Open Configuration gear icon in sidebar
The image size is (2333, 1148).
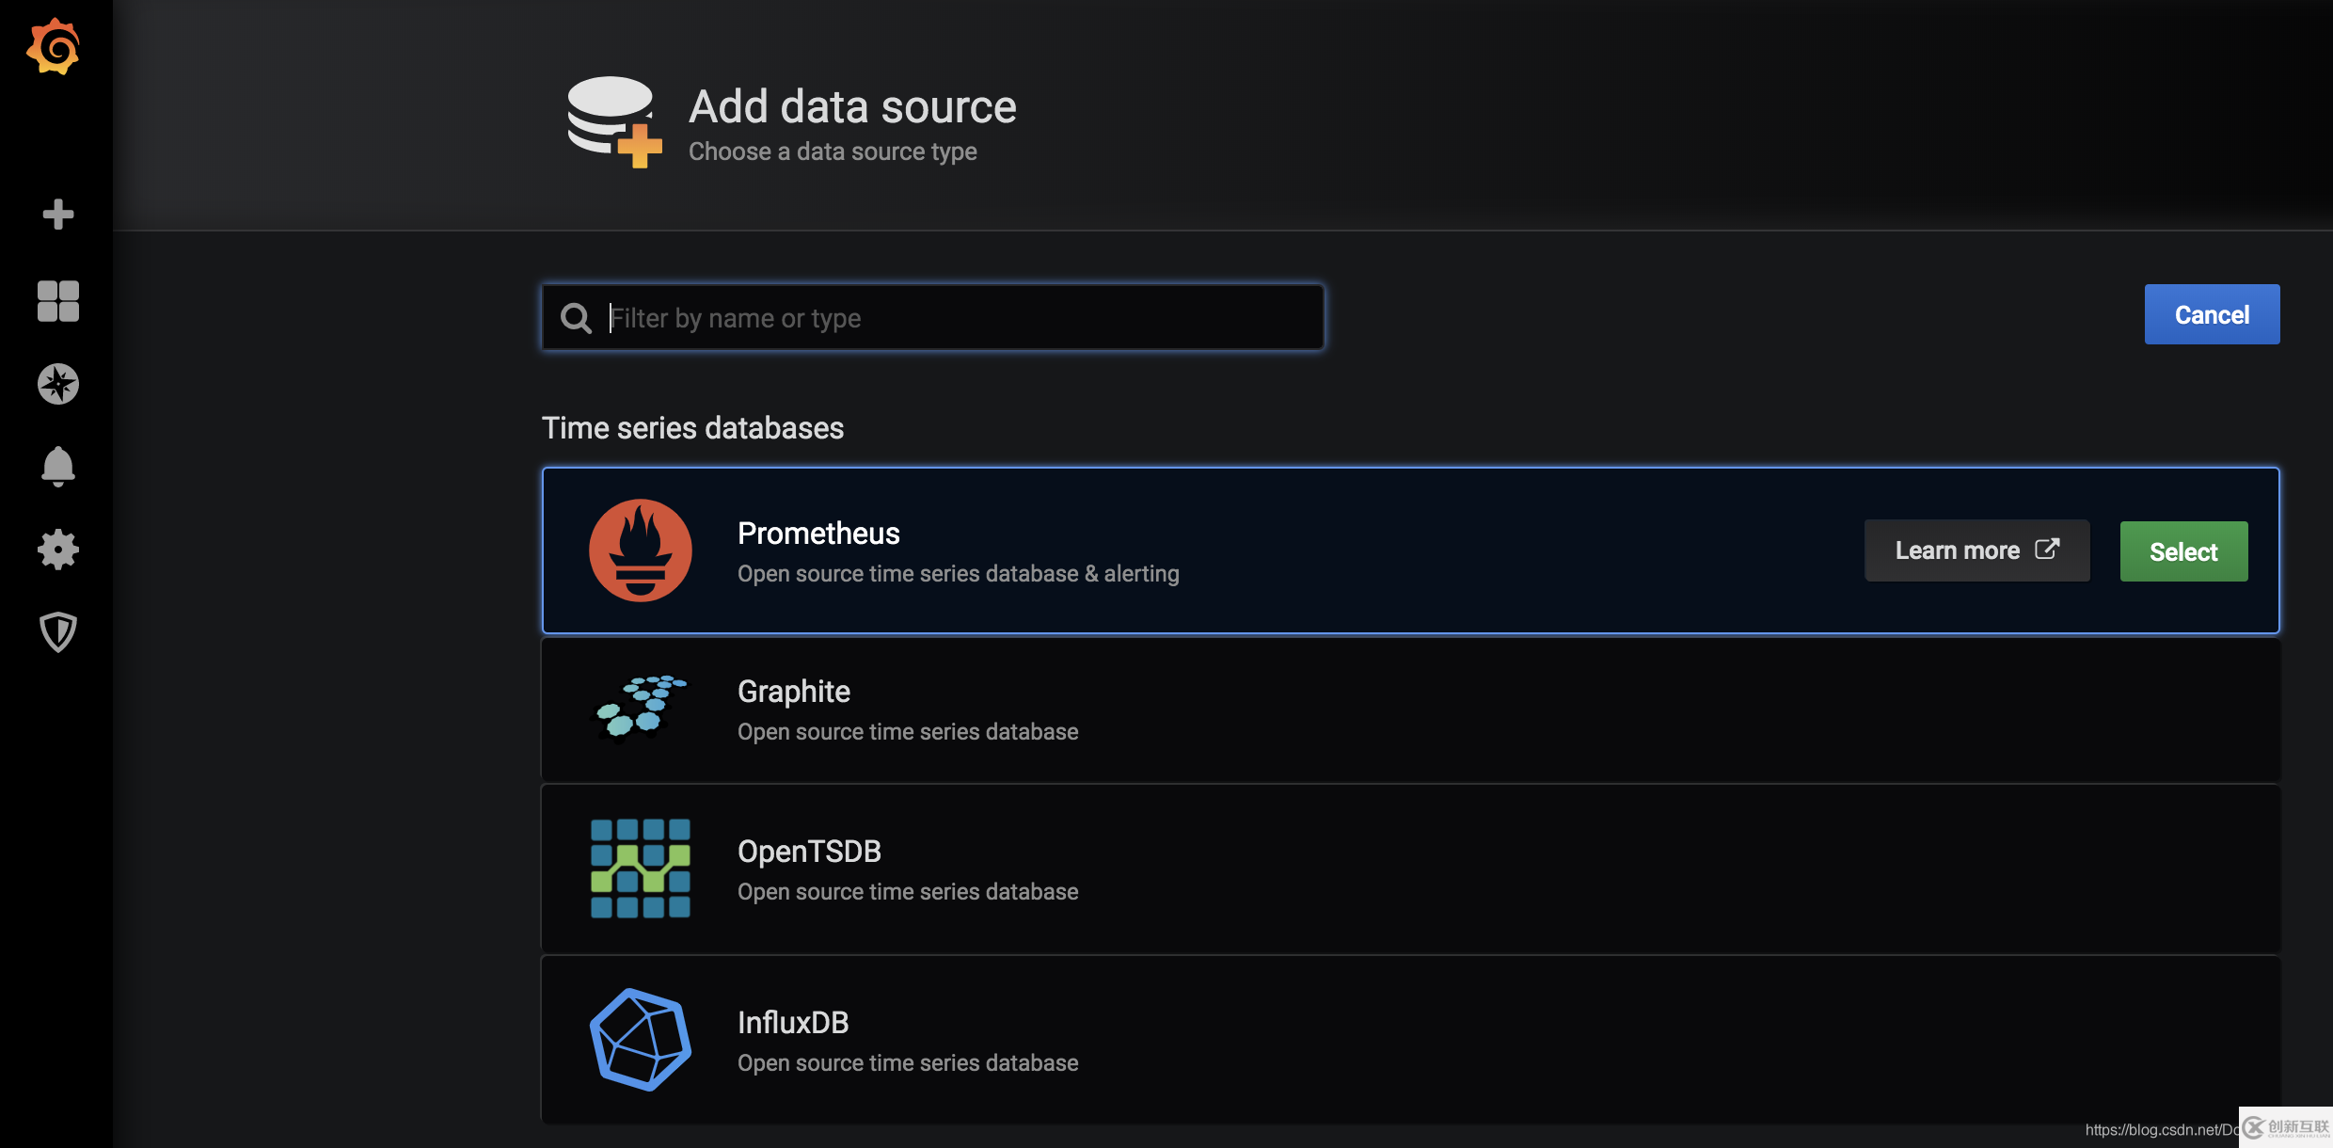57,550
